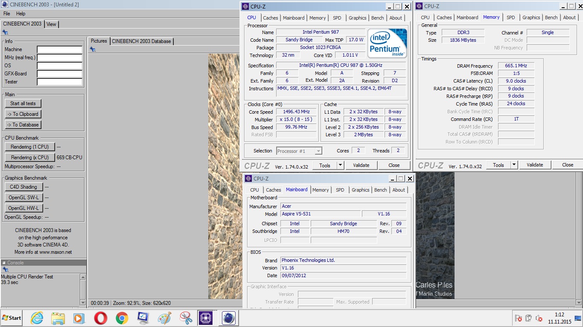Run the OpenGL SW-L test

pyautogui.click(x=23, y=198)
